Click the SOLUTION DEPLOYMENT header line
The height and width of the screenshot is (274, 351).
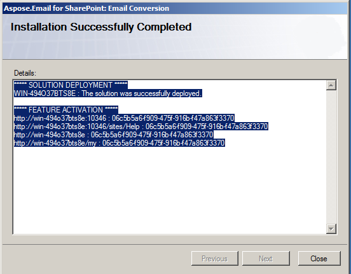pyautogui.click(x=71, y=85)
